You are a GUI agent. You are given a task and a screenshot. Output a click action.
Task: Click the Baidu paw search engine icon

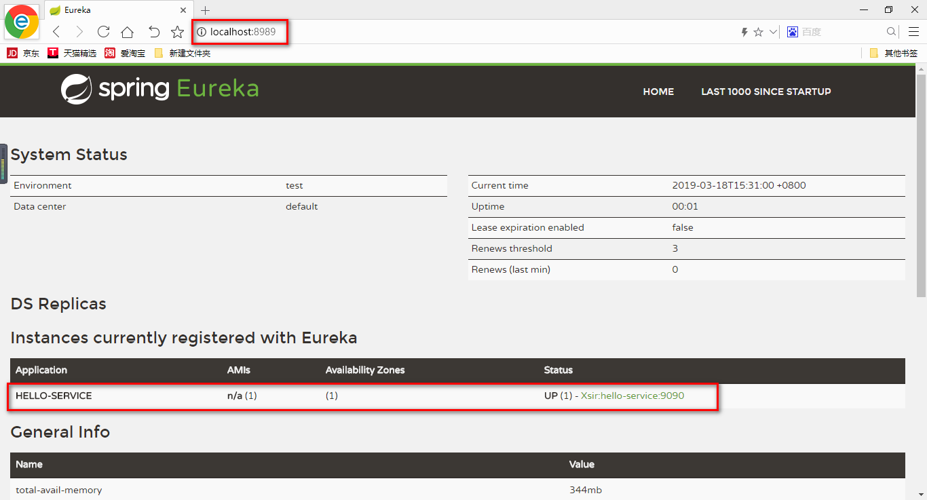pyautogui.click(x=792, y=32)
